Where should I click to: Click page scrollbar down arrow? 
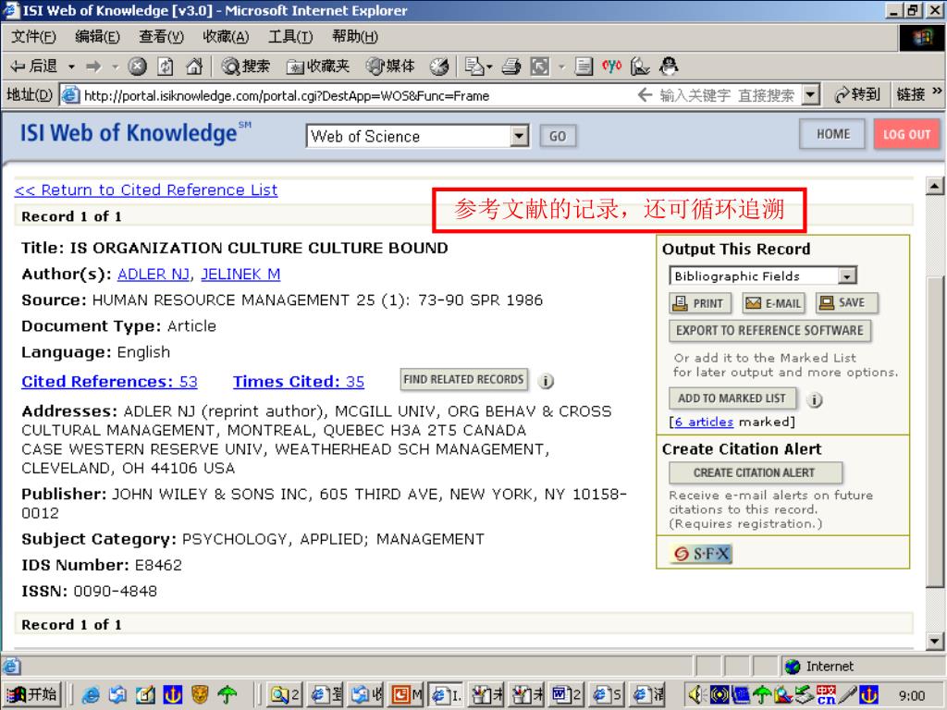tap(934, 642)
